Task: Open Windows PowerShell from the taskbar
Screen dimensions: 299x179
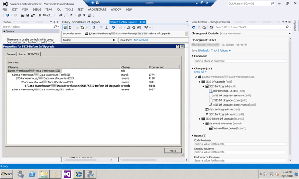Action: coord(32,174)
